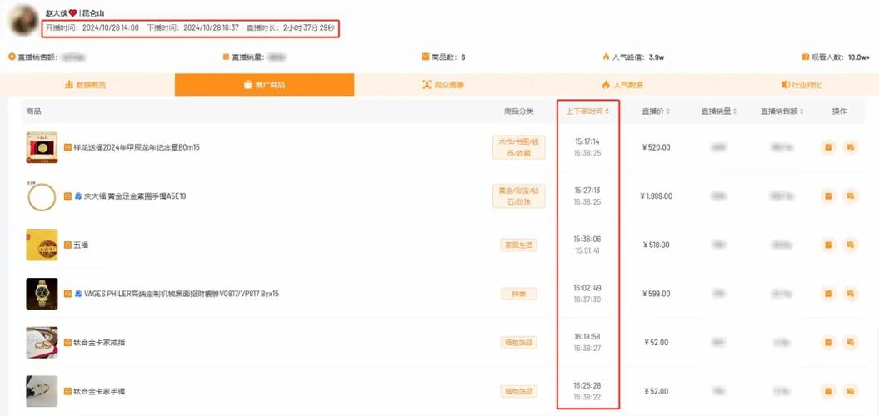Viewport: 879px width, 416px height.
Task: Sort by 直播销售额 column header
Action: tap(783, 111)
